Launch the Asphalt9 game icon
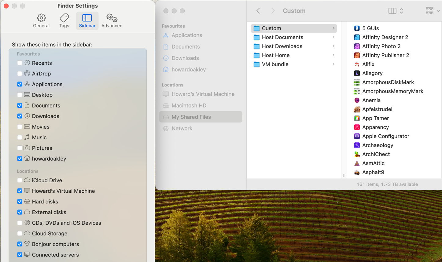 (x=356, y=172)
